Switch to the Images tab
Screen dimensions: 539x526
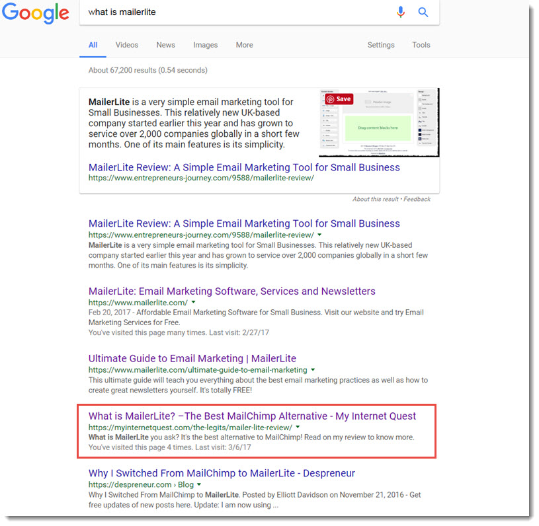(x=205, y=45)
